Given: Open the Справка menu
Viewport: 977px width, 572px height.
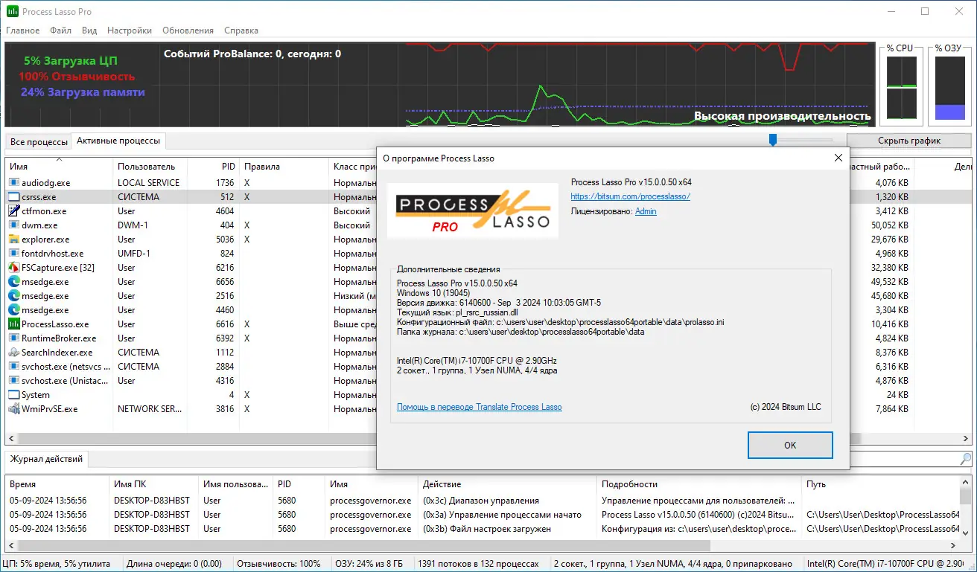Looking at the screenshot, I should click(241, 30).
